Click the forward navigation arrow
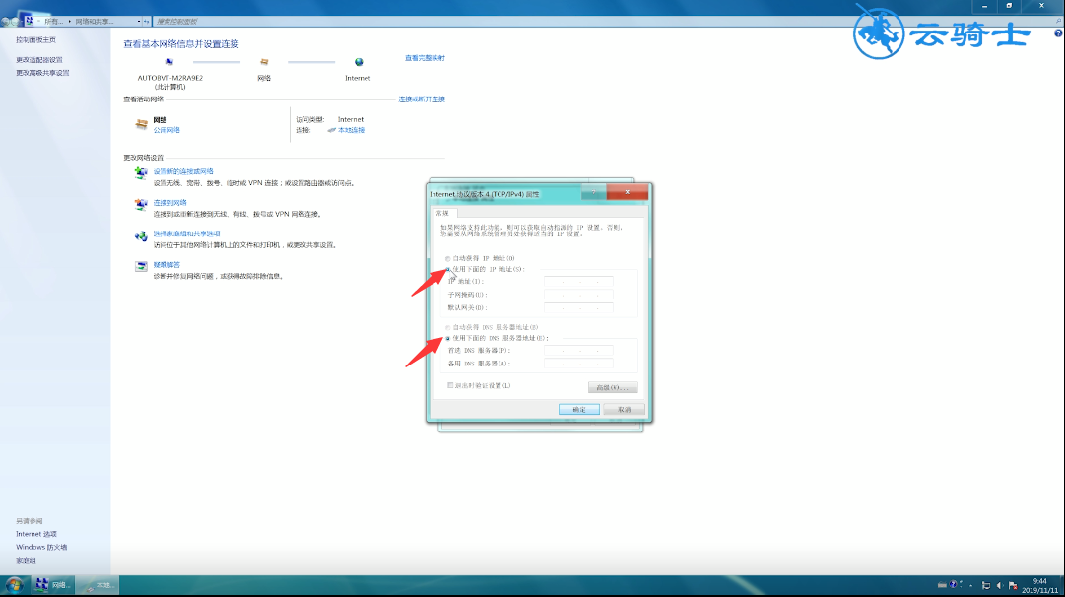The height and width of the screenshot is (597, 1065). [x=15, y=21]
